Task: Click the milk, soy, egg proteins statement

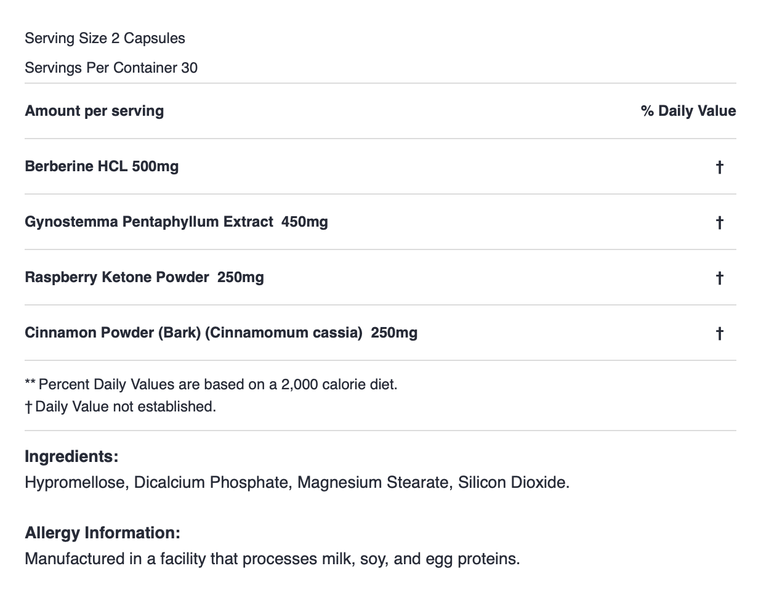Action: click(272, 559)
